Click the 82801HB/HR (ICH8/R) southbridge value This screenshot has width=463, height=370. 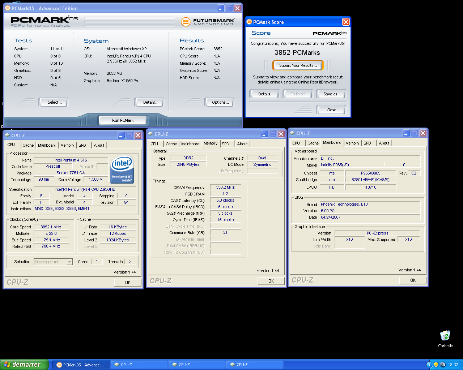click(x=371, y=180)
